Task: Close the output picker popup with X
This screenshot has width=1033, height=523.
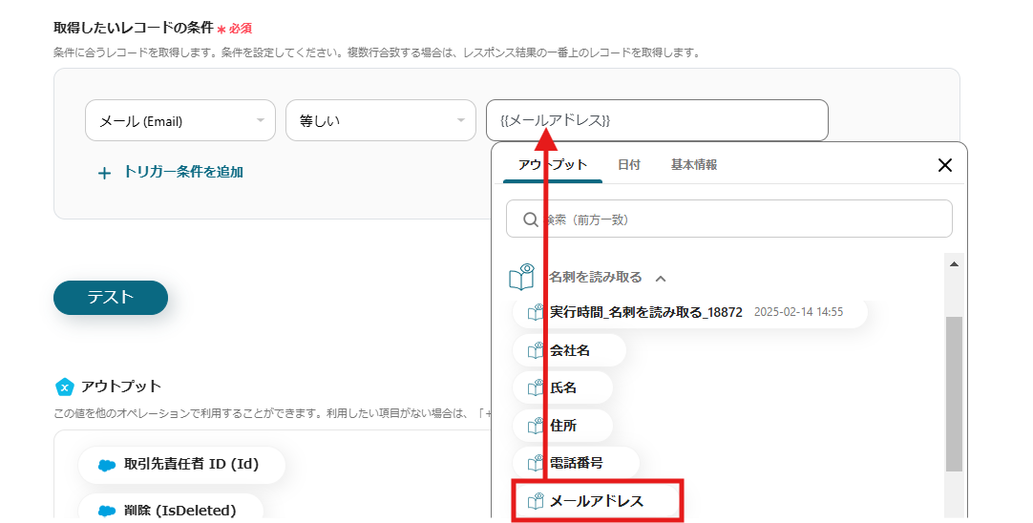Action: 945,165
